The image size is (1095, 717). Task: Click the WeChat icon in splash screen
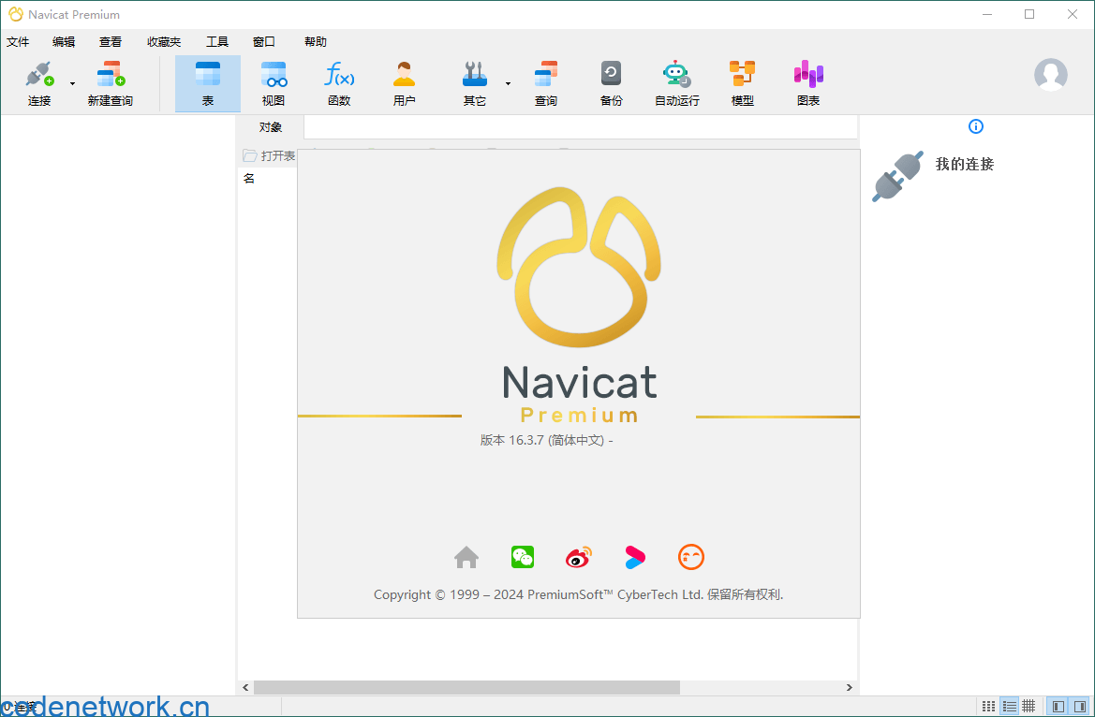point(522,558)
